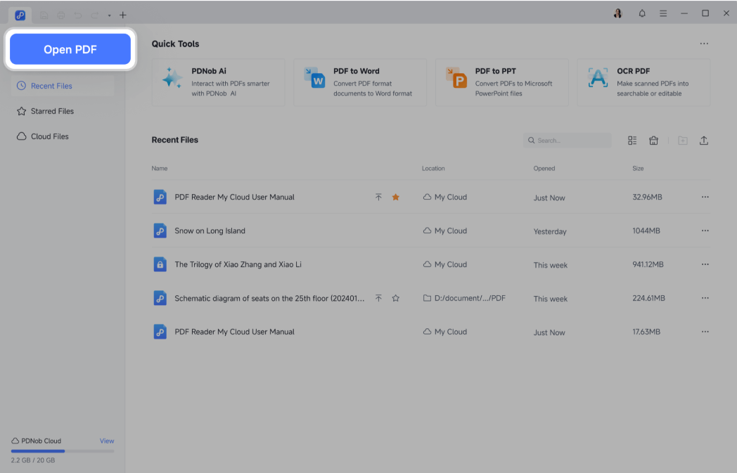This screenshot has height=473, width=737.
Task: Open more options for Schematic diagram row
Action: point(705,298)
